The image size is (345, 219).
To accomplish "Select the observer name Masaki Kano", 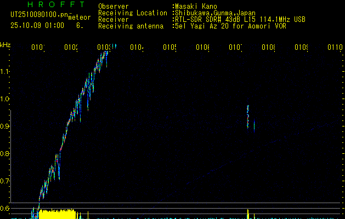I will [196, 7].
